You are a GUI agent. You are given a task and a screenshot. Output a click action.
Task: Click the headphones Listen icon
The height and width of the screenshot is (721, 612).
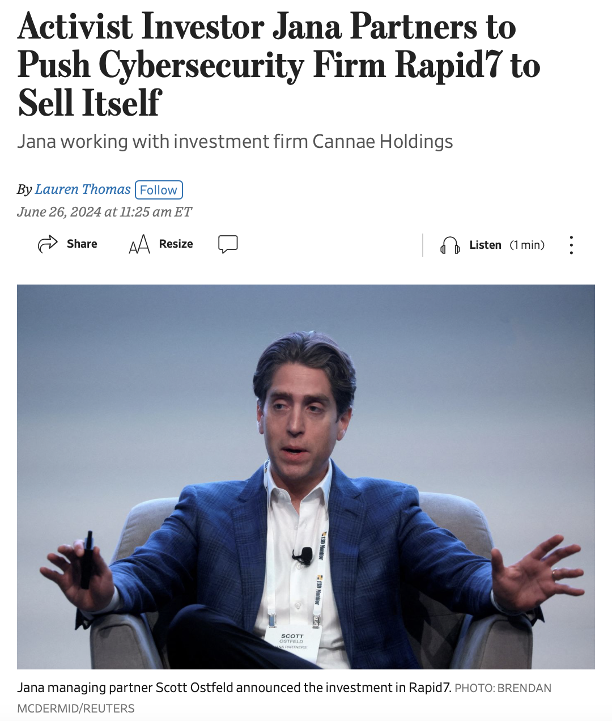[x=450, y=245]
